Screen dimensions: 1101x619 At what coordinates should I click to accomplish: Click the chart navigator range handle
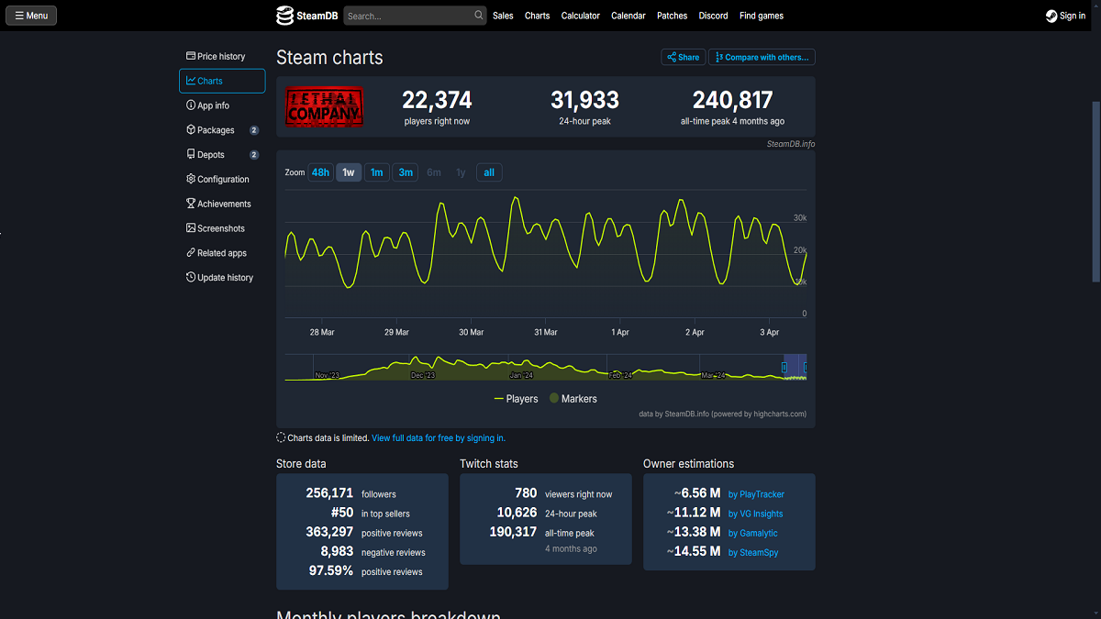coord(784,367)
